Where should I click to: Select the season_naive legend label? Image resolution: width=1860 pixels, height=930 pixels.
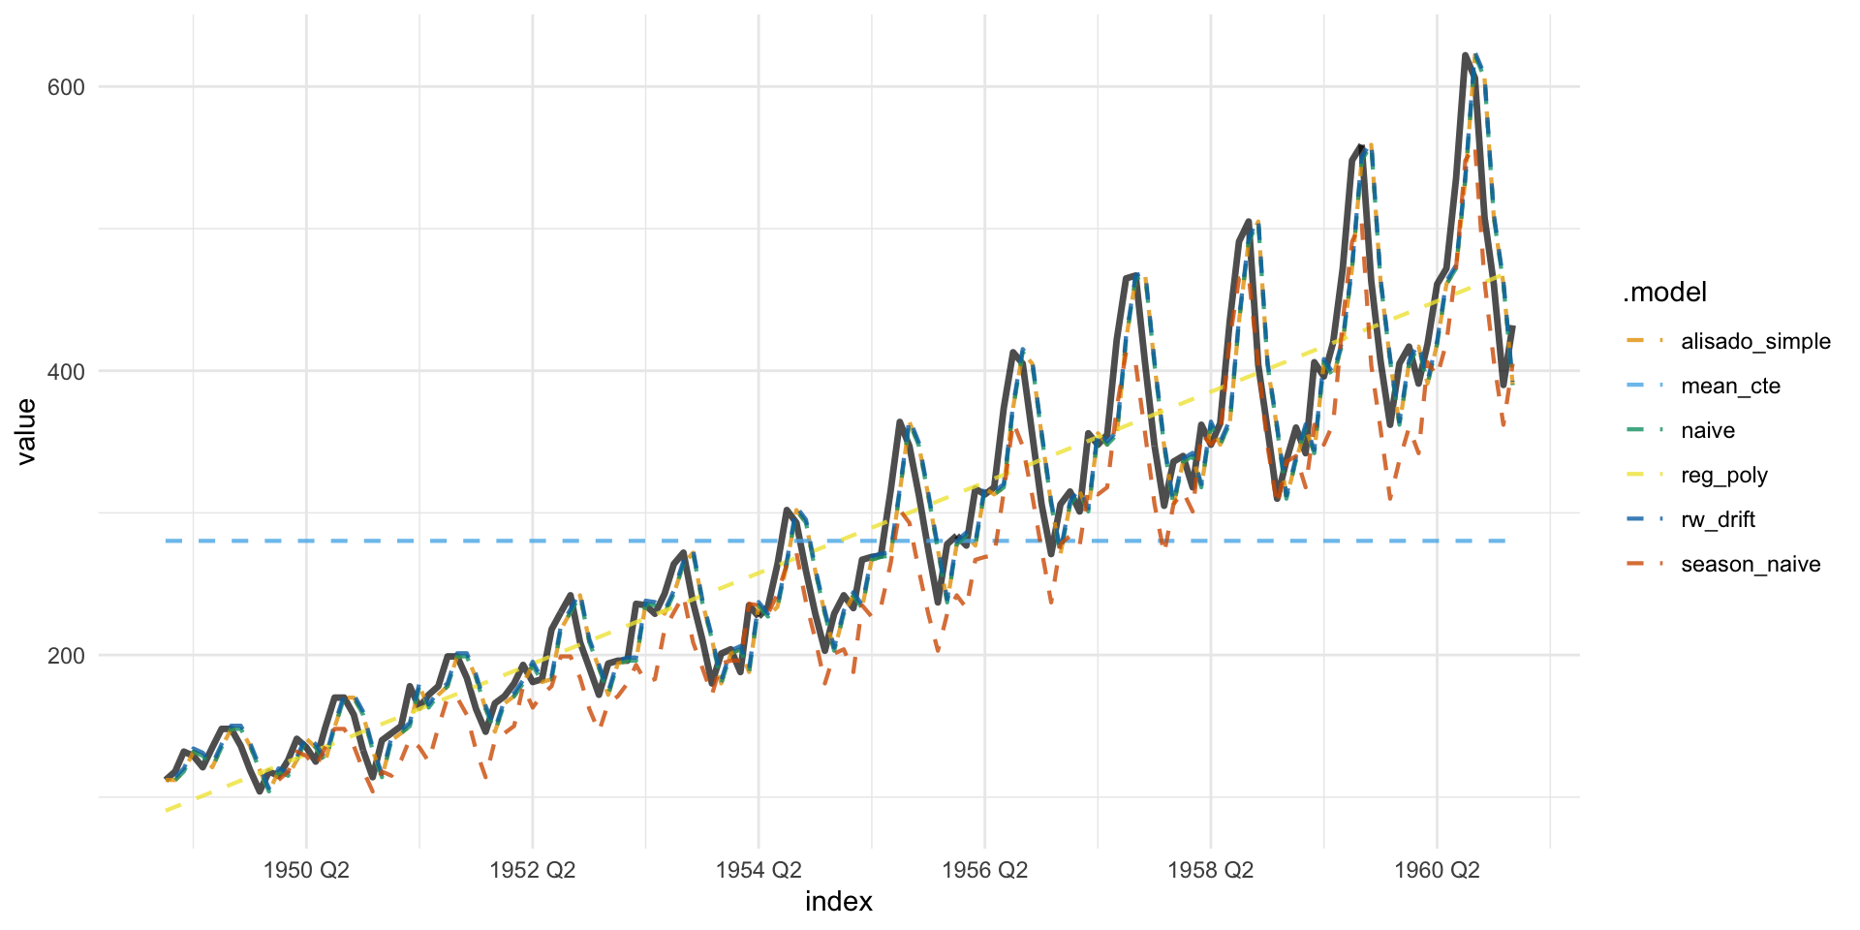pyautogui.click(x=1750, y=564)
